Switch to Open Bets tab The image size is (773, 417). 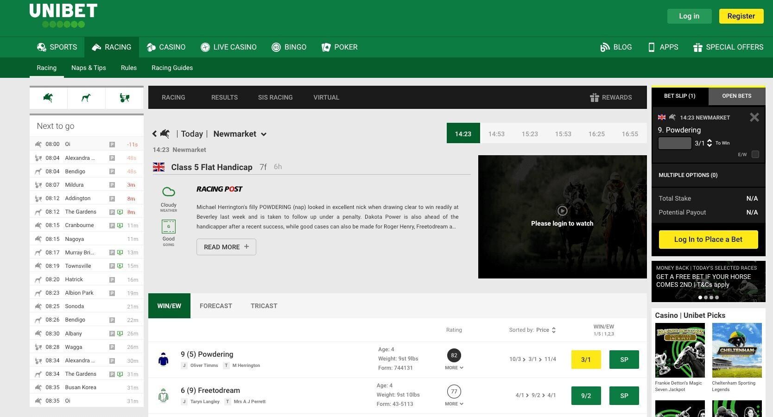pyautogui.click(x=737, y=96)
